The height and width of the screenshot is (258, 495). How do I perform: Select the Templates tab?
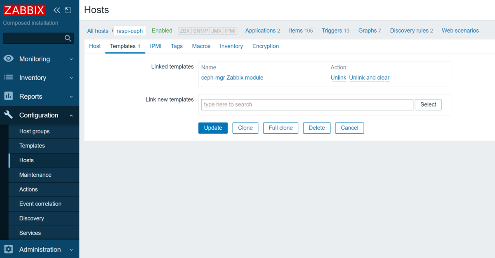(x=125, y=46)
